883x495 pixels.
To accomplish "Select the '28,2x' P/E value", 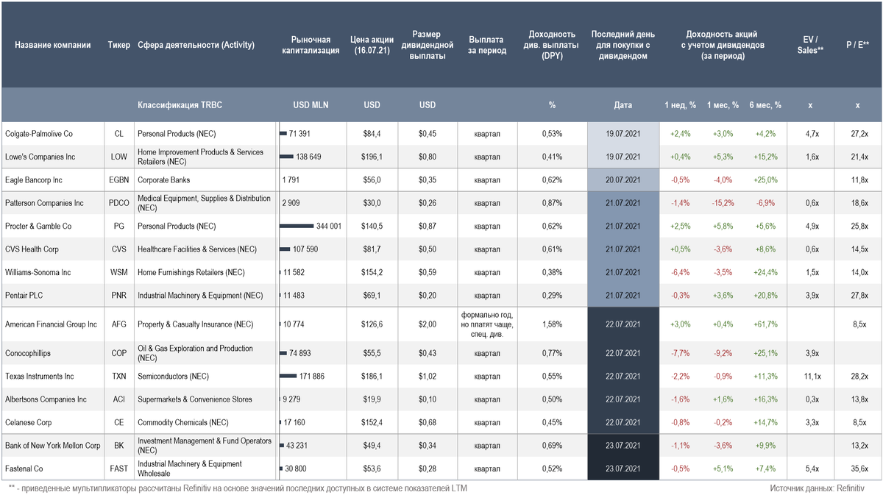I will click(x=859, y=377).
